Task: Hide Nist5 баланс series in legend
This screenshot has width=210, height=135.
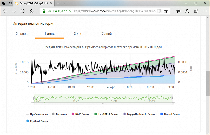Action: click(x=81, y=114)
